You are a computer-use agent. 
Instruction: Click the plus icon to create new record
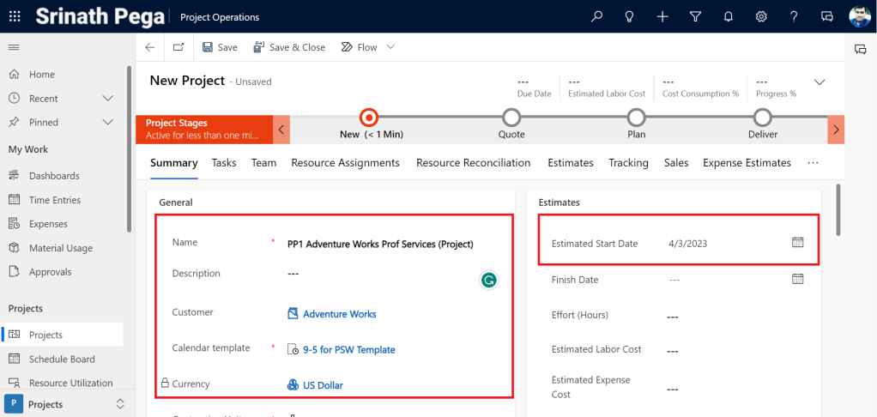click(662, 16)
